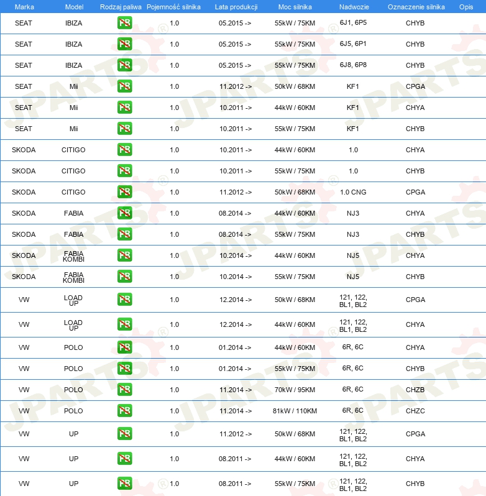Click 70kW / 95KM power cell
The image size is (486, 496).
coord(295,390)
